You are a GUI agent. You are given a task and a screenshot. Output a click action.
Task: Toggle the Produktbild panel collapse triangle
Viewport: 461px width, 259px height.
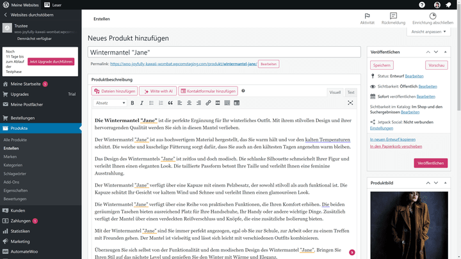tap(446, 183)
